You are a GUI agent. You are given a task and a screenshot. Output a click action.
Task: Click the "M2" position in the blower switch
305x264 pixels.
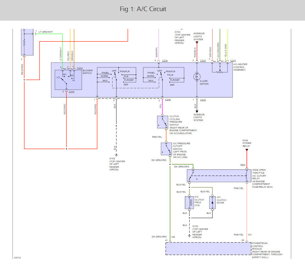72,76
